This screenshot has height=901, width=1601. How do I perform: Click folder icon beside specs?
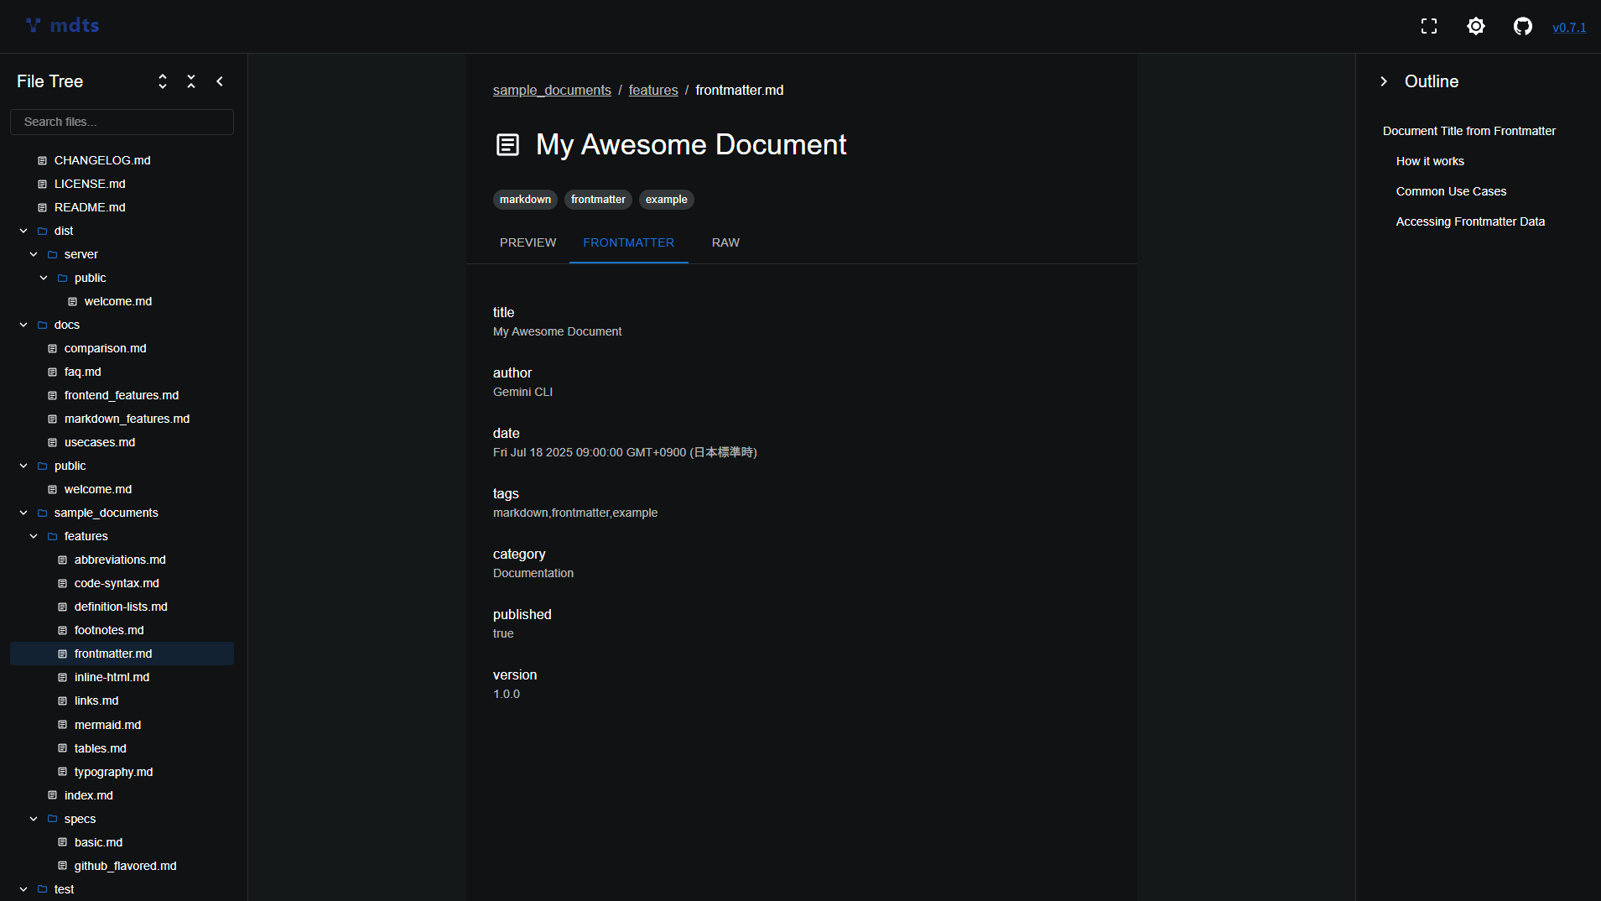coord(52,819)
